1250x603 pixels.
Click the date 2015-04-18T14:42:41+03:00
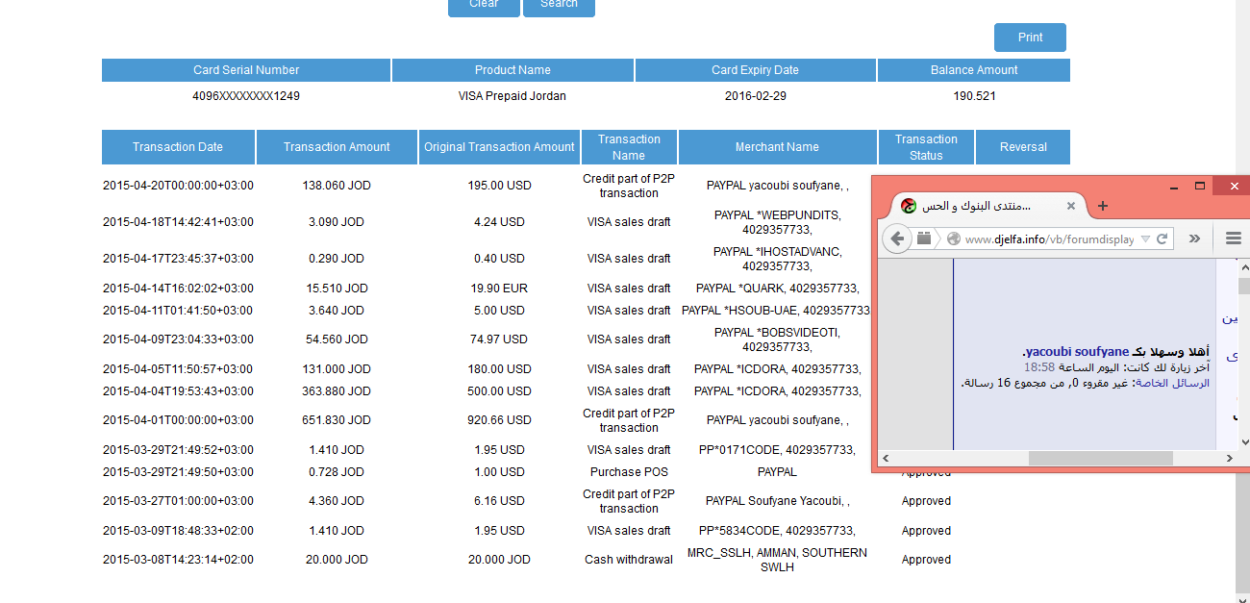178,222
